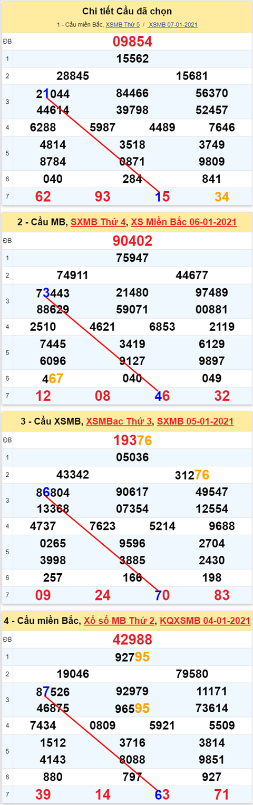The height and width of the screenshot is (805, 253).
Task: Click the sixth prize number 467
Action: coord(53,378)
